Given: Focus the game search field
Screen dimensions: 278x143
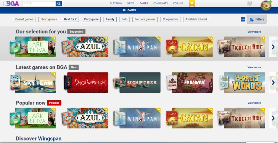Looking at the screenshot, I should 39,3.
